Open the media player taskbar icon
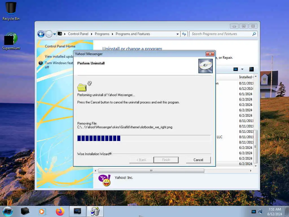The image size is (289, 217). [x=42, y=211]
